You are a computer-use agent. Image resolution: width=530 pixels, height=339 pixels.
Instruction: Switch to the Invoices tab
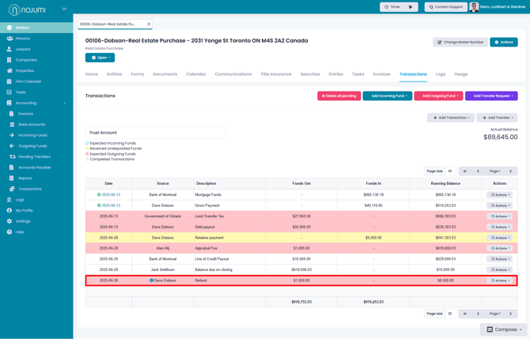(381, 74)
